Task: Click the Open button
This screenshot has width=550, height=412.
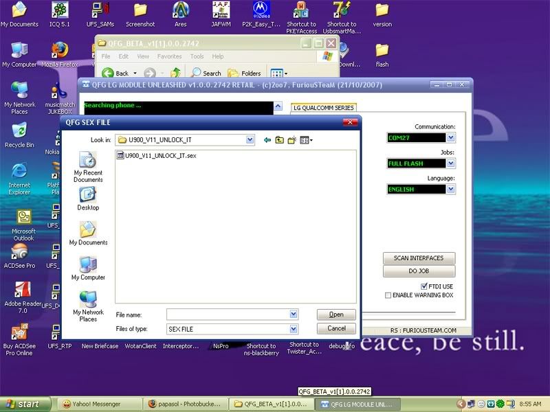Action: [x=336, y=314]
